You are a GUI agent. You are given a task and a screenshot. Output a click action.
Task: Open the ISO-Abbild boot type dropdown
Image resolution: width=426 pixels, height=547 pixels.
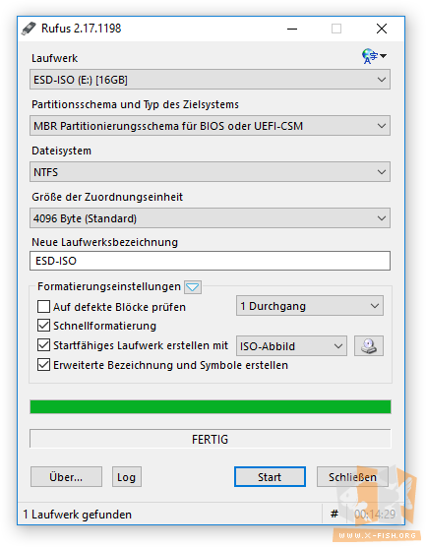[x=291, y=346]
